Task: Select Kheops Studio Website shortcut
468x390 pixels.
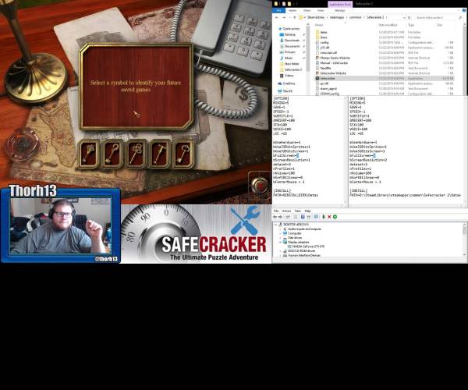Action: (x=385, y=58)
